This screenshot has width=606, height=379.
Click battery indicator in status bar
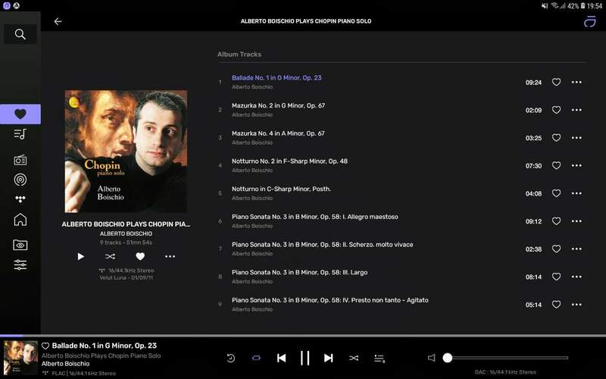[583, 6]
